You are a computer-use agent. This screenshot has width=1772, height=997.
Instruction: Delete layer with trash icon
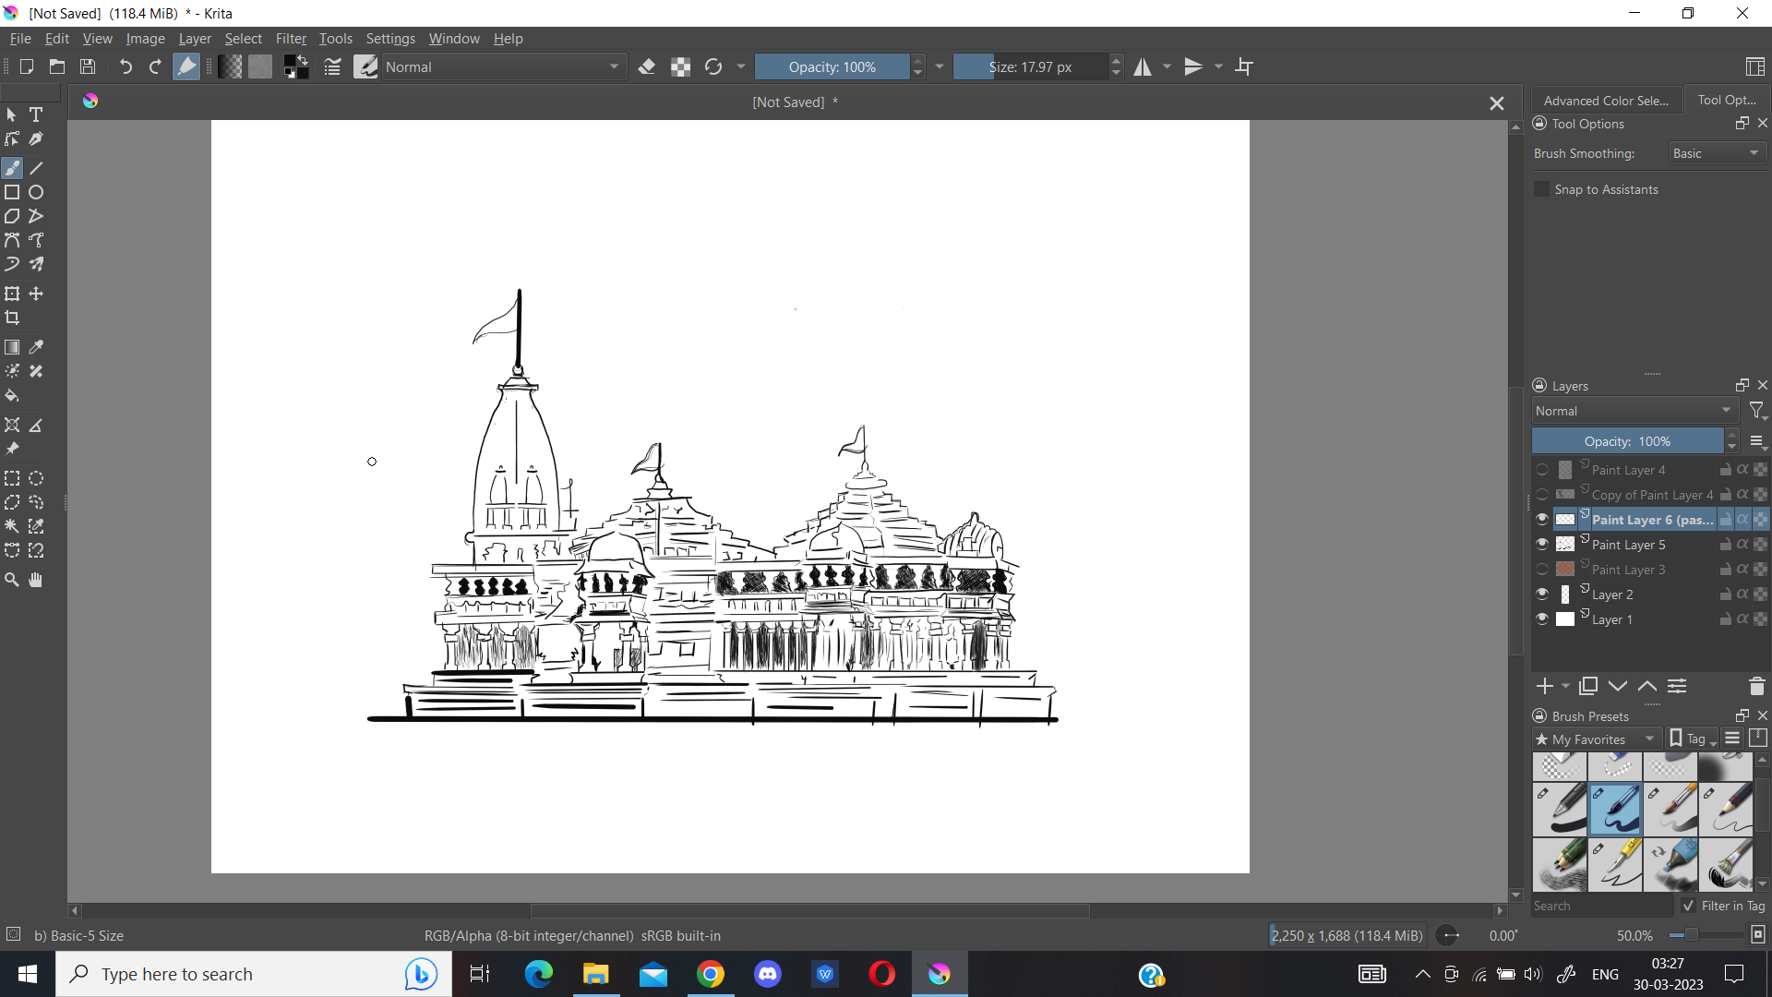tap(1756, 686)
